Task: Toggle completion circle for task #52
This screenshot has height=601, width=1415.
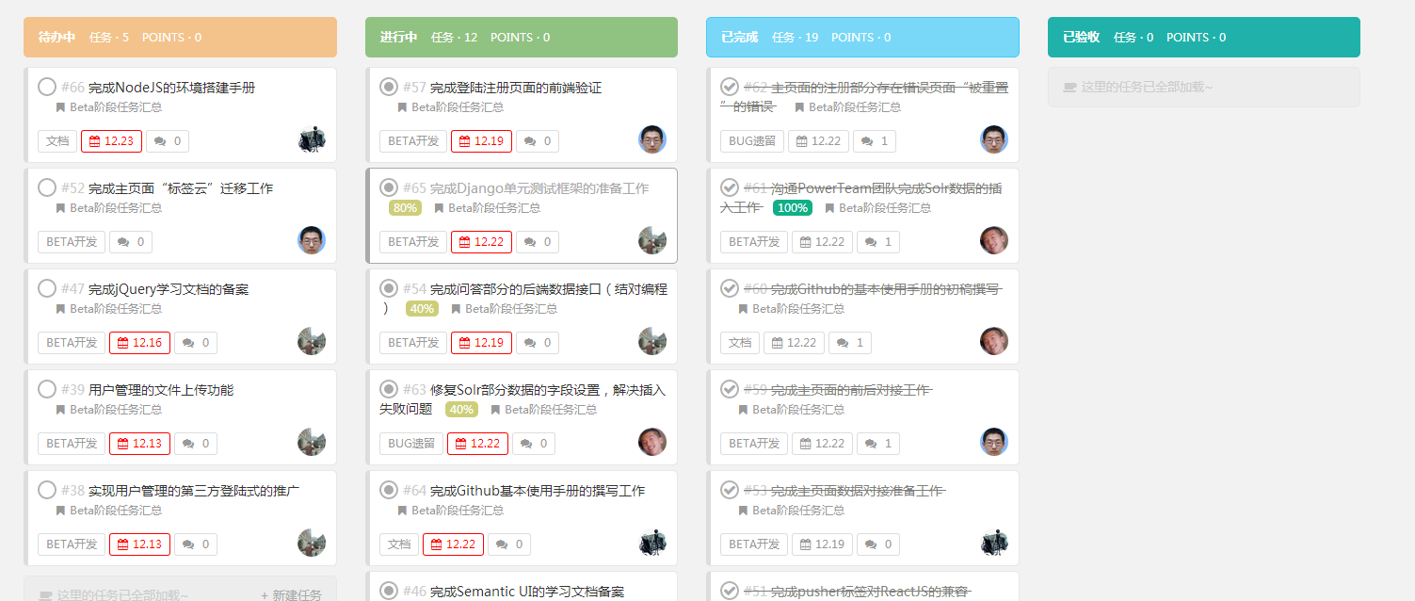Action: [47, 187]
